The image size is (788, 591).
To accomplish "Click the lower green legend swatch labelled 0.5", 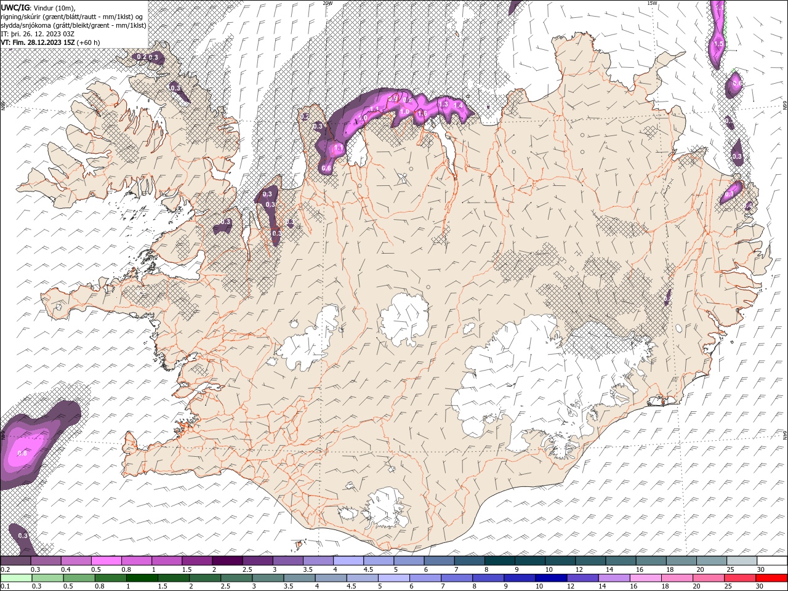I will click(x=79, y=578).
